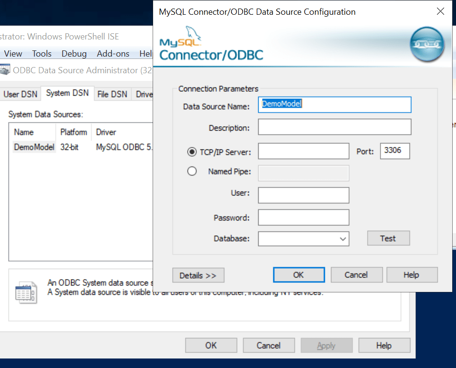Open the Tools menu
The width and height of the screenshot is (456, 368).
pyautogui.click(x=42, y=54)
